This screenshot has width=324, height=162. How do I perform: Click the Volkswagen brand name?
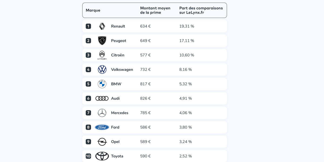(122, 70)
